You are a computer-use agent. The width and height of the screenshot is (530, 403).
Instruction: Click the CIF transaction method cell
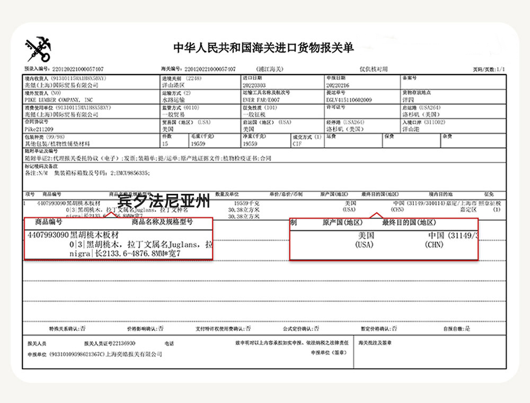(300, 144)
